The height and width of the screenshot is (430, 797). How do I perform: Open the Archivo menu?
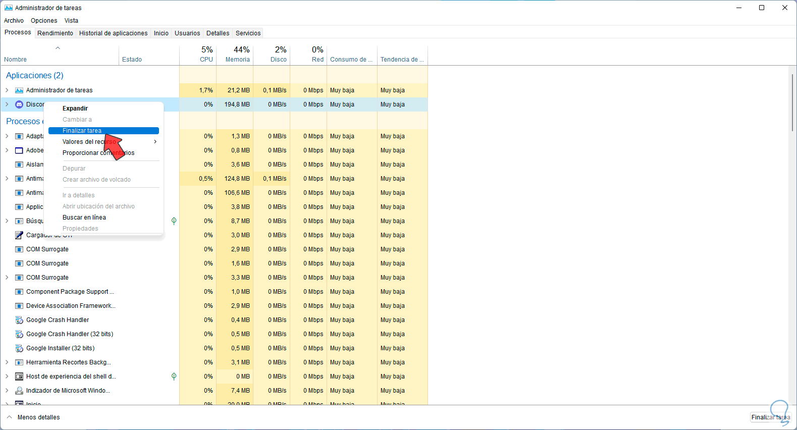tap(14, 21)
